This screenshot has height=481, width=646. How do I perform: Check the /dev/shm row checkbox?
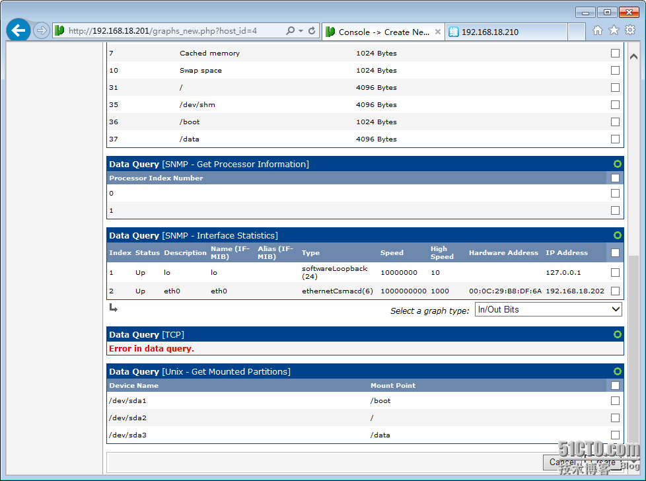(x=615, y=104)
